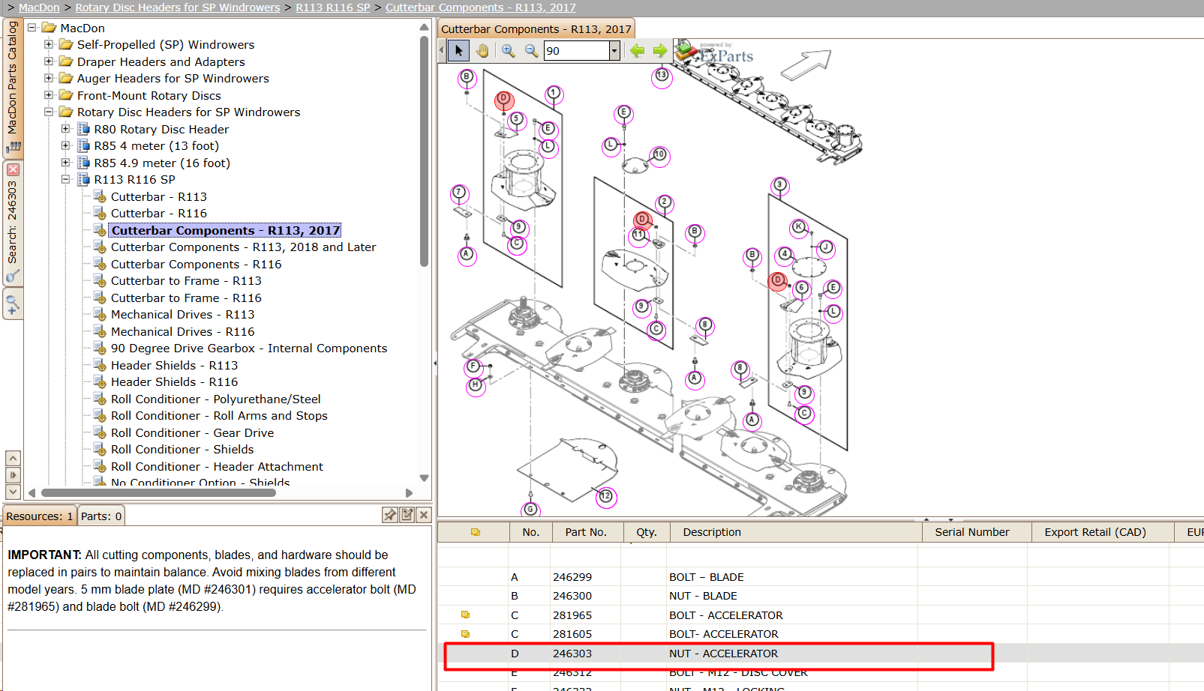Open the Cutterbar to Frame - R113 page

(186, 281)
